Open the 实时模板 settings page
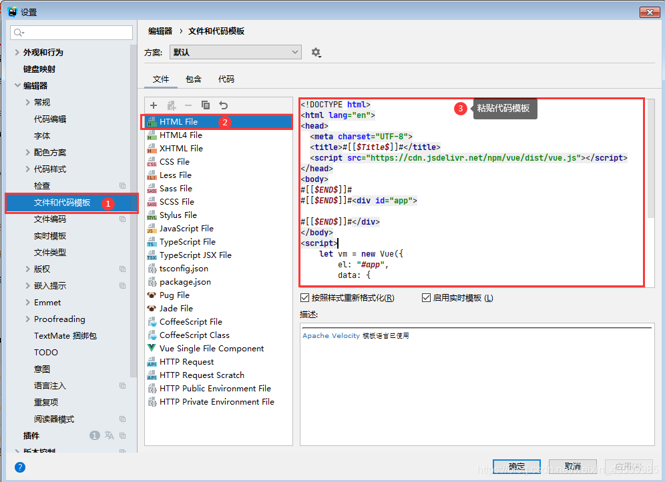 50,236
